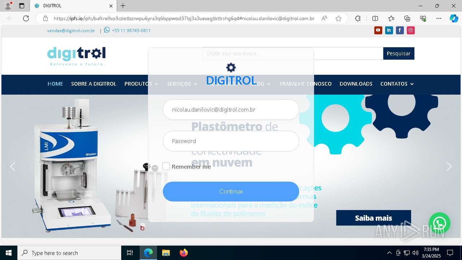Open Tab actions menu icon
Image resolution: width=462 pixels, height=260 pixels.
(x=22, y=6)
